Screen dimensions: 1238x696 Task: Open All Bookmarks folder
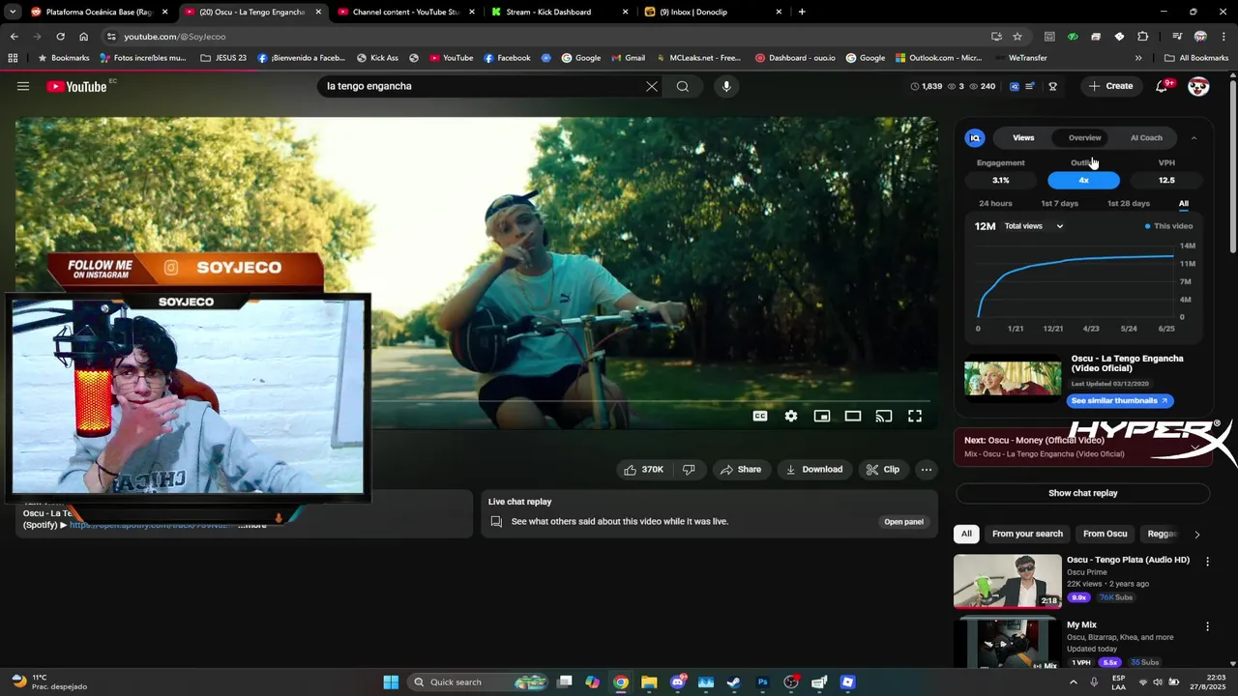tap(1195, 58)
